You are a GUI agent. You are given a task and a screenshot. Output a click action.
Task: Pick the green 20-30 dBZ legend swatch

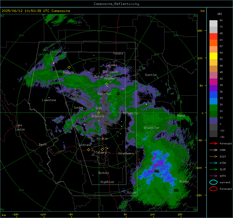tap(213, 108)
